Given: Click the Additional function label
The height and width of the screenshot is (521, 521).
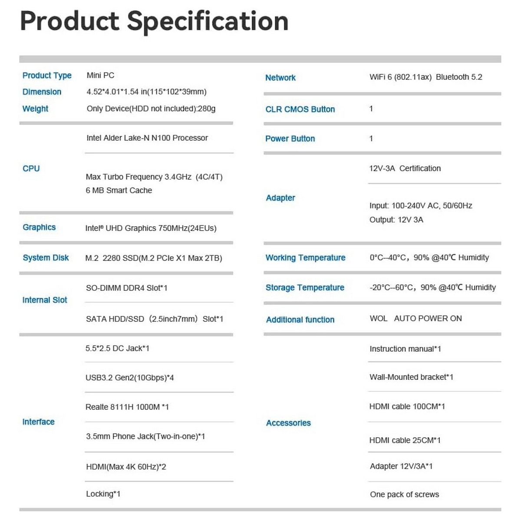Looking at the screenshot, I should click(300, 320).
